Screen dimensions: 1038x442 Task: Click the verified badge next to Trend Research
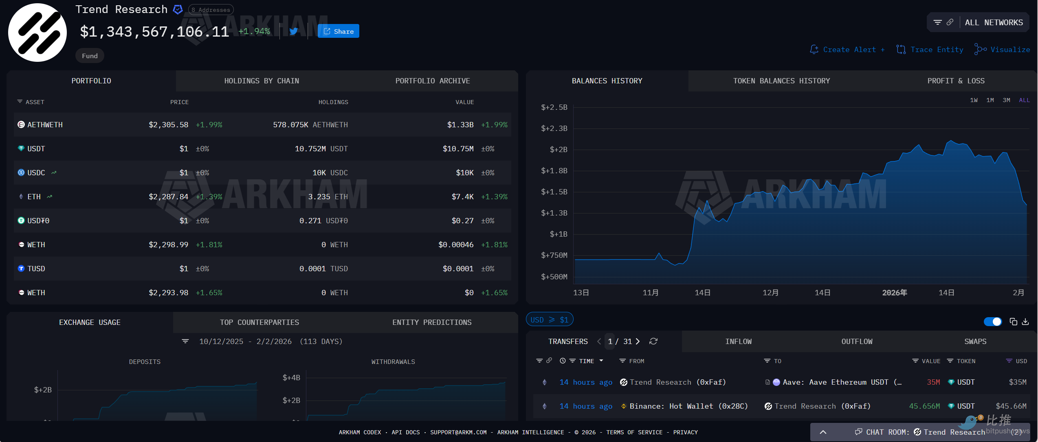click(178, 9)
